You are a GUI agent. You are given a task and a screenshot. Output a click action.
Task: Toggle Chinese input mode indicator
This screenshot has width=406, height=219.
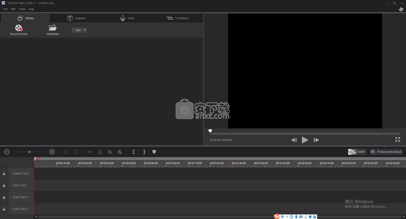point(282,217)
